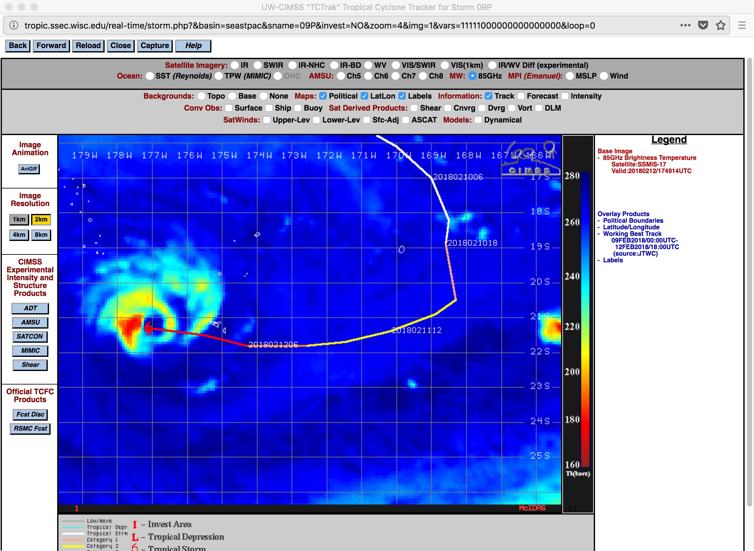Select VIS(1km) imagery radio
Image resolution: width=754 pixels, height=551 pixels.
(x=445, y=65)
